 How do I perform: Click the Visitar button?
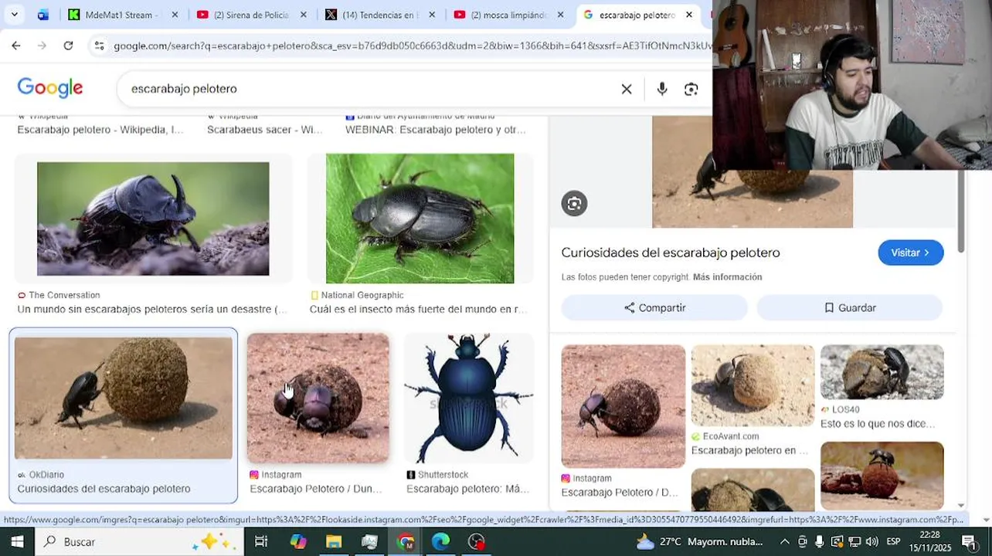pyautogui.click(x=910, y=253)
